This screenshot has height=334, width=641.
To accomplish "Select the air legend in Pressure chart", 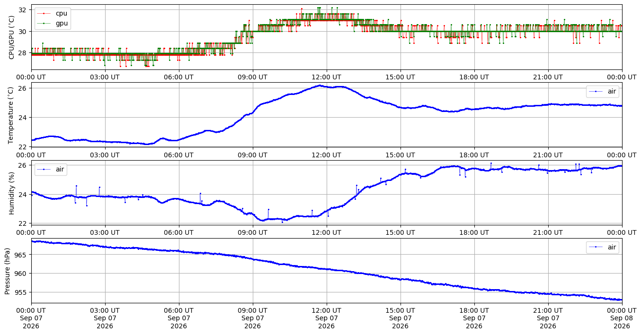I will pyautogui.click(x=603, y=247).
